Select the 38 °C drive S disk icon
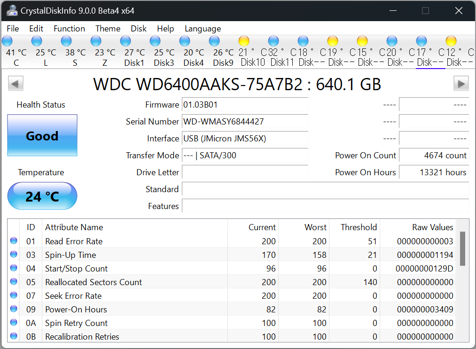This screenshot has width=476, height=349. (66, 41)
